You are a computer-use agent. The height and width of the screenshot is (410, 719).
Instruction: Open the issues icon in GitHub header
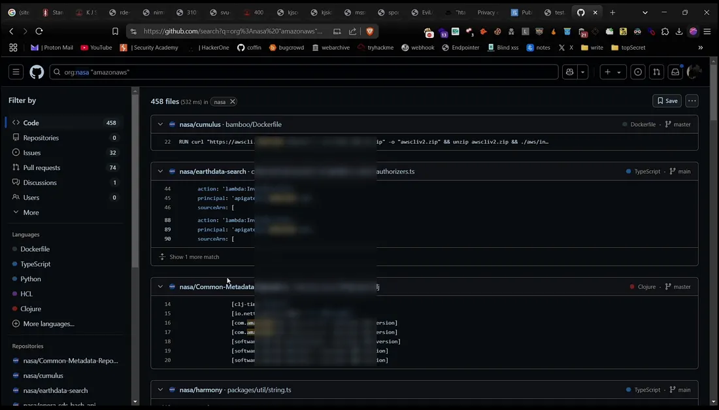(638, 72)
